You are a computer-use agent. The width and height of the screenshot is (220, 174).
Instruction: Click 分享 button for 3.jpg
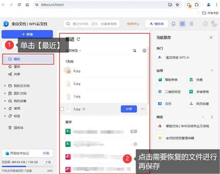[129, 109]
